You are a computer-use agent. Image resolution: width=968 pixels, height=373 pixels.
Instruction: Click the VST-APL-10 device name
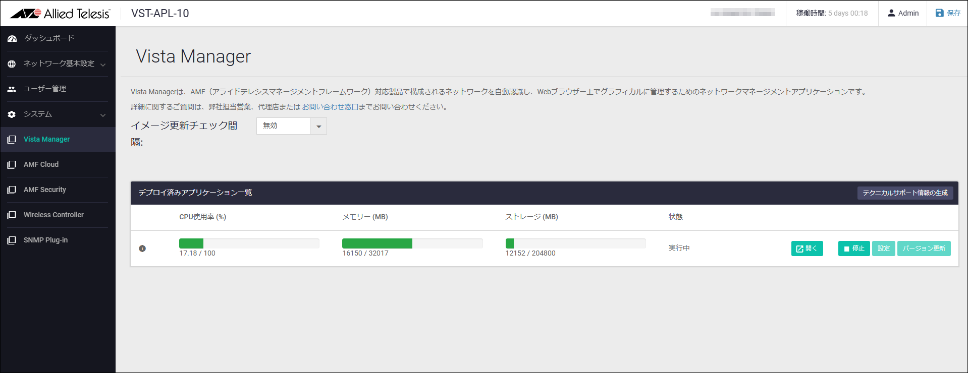(x=160, y=14)
